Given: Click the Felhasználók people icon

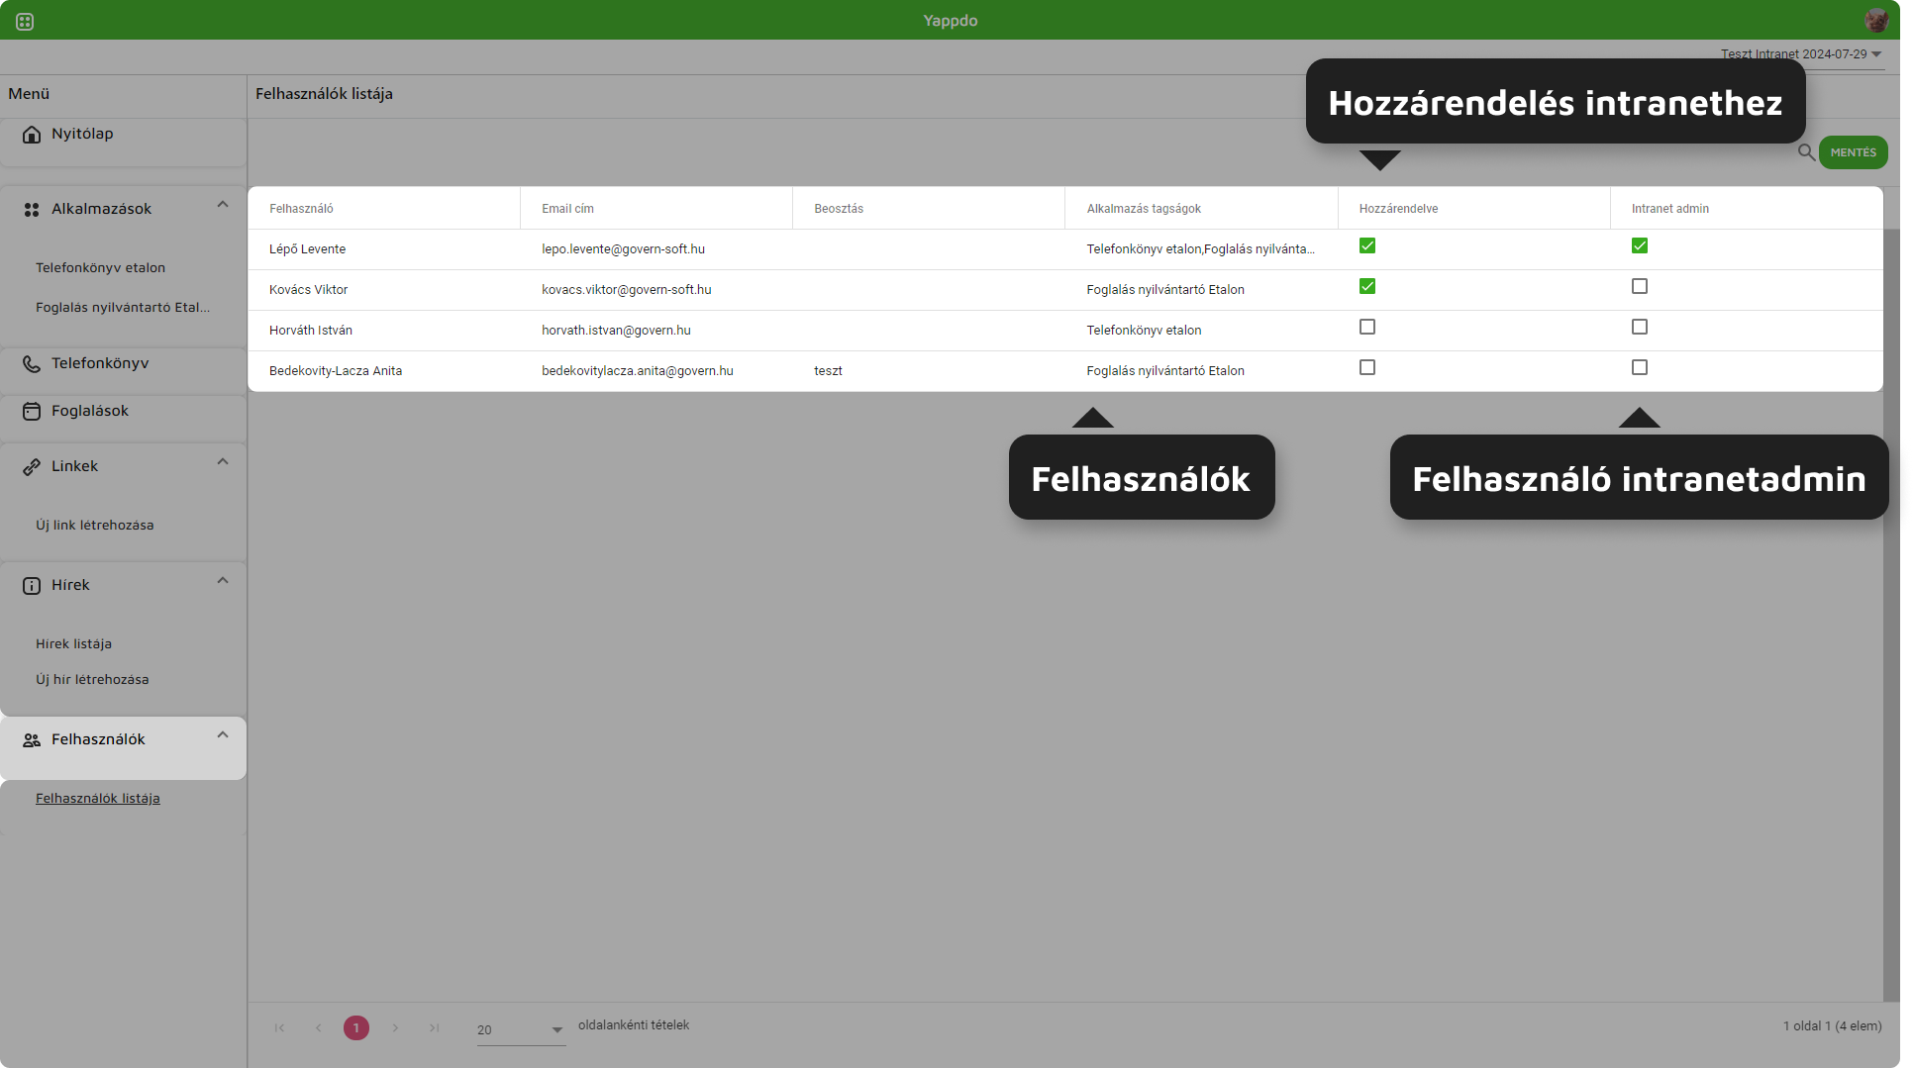Looking at the screenshot, I should point(32,739).
